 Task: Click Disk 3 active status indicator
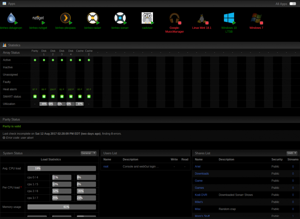(62, 60)
